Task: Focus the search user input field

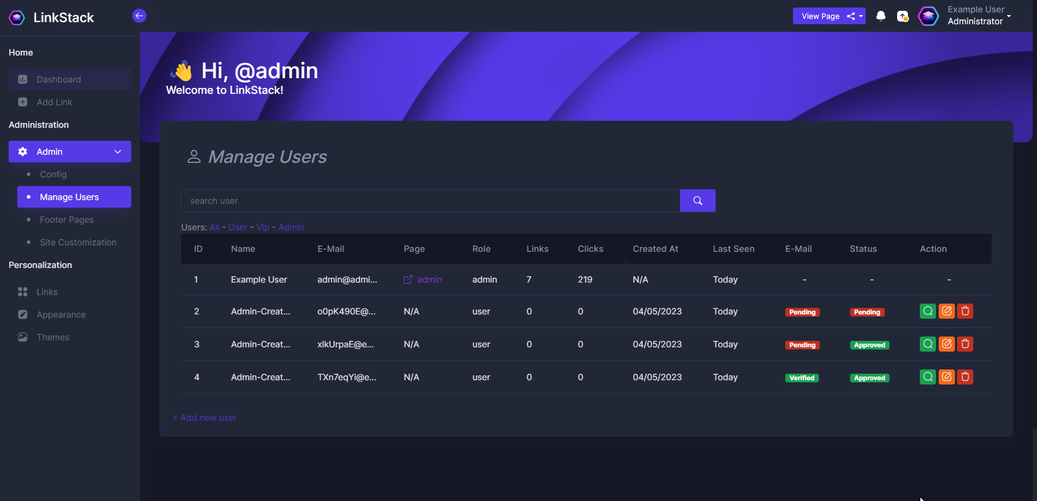Action: point(430,201)
